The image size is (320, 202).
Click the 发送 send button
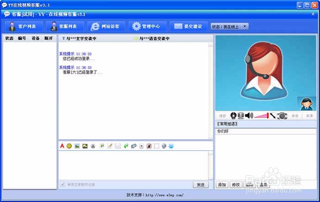[201, 185]
